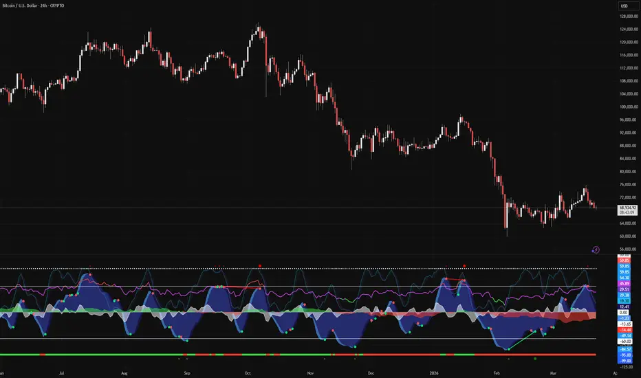Click the white -60.00 level label
Image resolution: width=641 pixels, height=378 pixels.
[x=624, y=341]
